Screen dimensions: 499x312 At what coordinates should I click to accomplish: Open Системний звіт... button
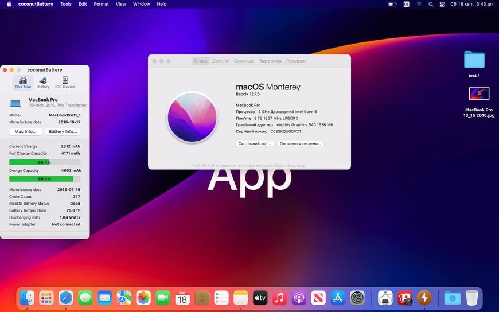click(x=255, y=143)
